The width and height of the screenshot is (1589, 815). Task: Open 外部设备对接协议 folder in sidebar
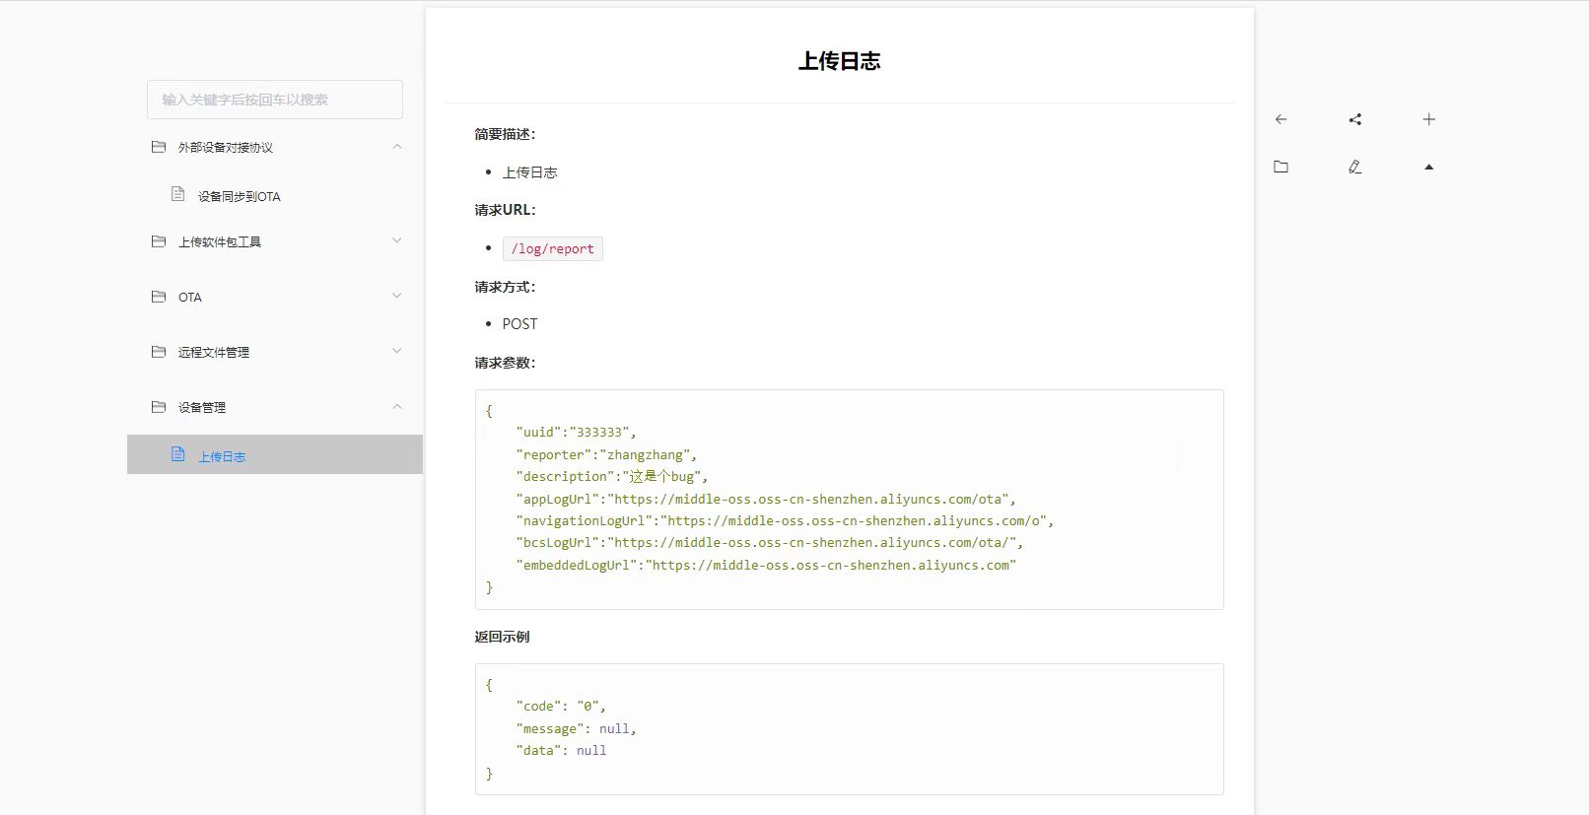pyautogui.click(x=226, y=148)
